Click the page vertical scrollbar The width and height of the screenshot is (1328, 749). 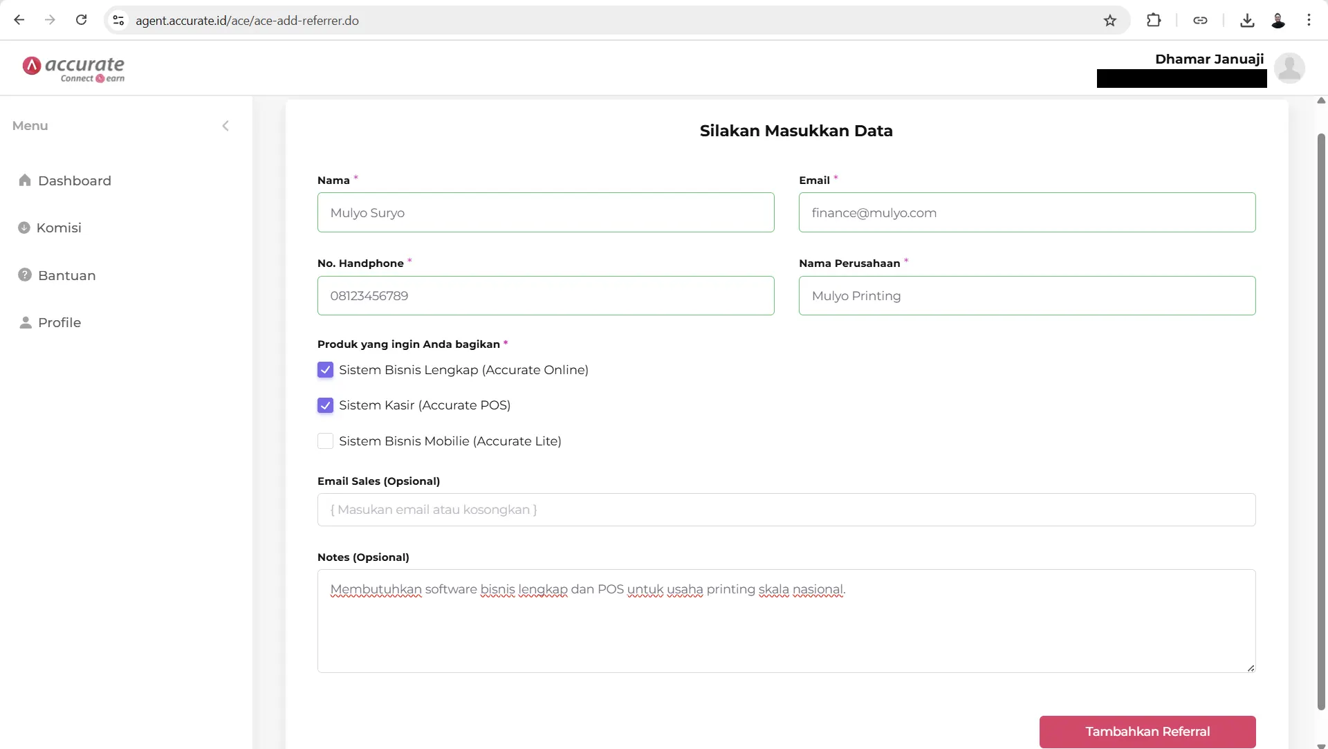(x=1321, y=422)
